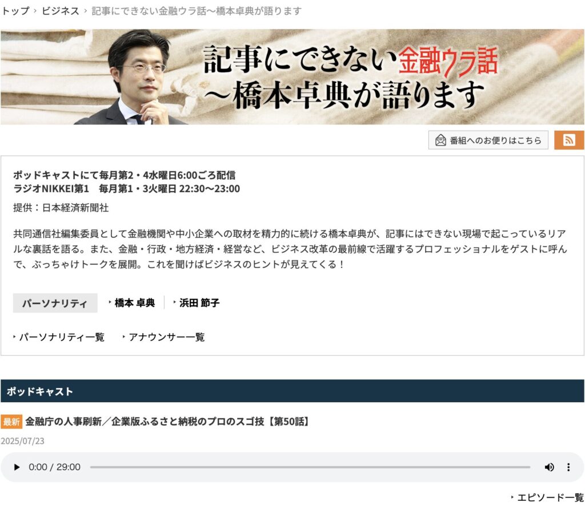This screenshot has width=585, height=506.
Task: Play the podcast episode audio
Action: (x=17, y=467)
